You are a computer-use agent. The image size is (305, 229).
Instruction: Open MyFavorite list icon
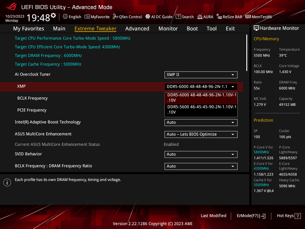tap(87, 17)
